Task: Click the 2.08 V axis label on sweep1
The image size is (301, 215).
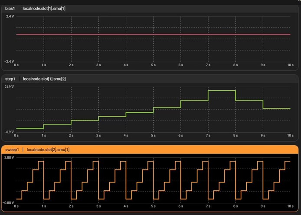Action: [10, 157]
